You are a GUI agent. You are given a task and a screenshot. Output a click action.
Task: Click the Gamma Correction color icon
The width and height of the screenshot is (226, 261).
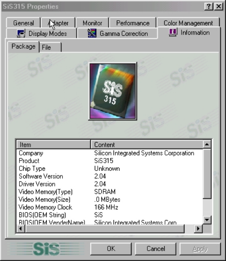pos(92,33)
